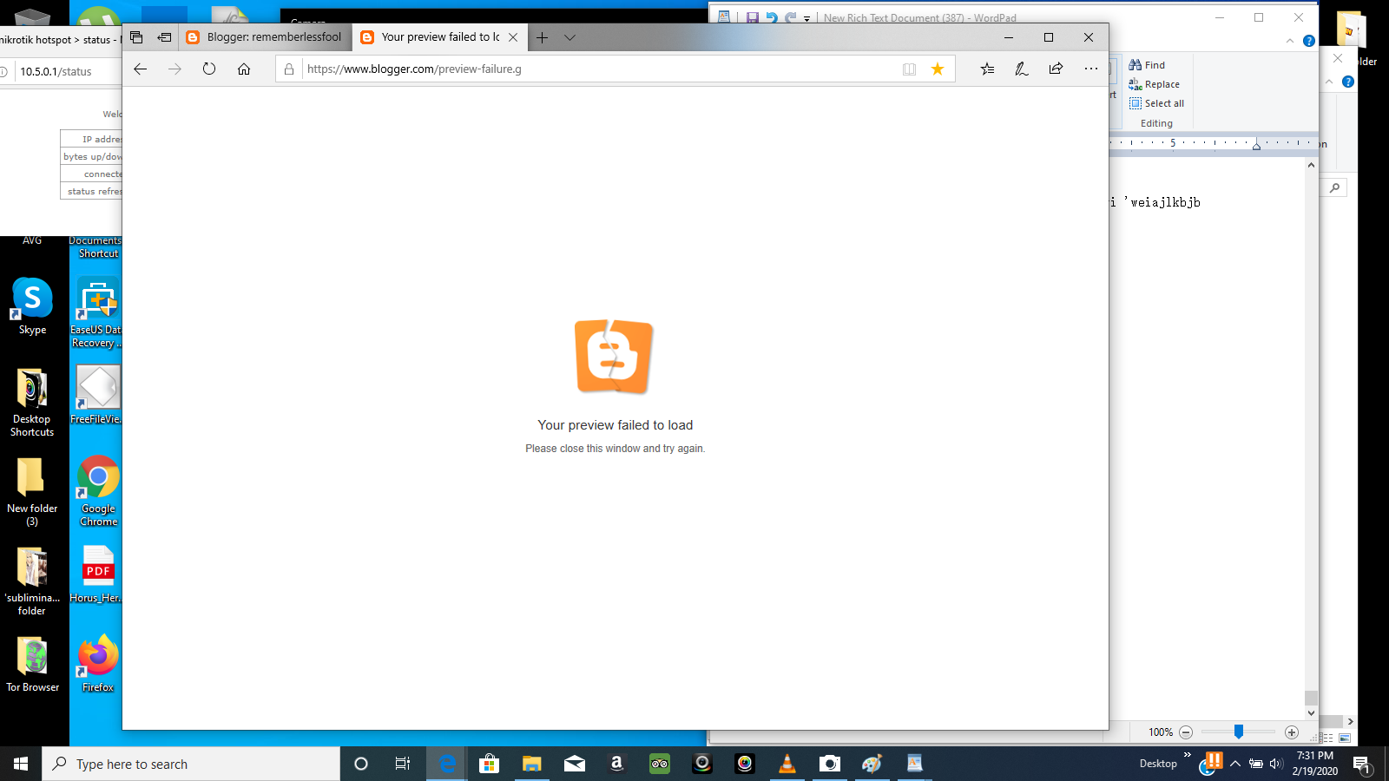Close the preview failed tab
Viewport: 1389px width, 781px height.
[513, 37]
